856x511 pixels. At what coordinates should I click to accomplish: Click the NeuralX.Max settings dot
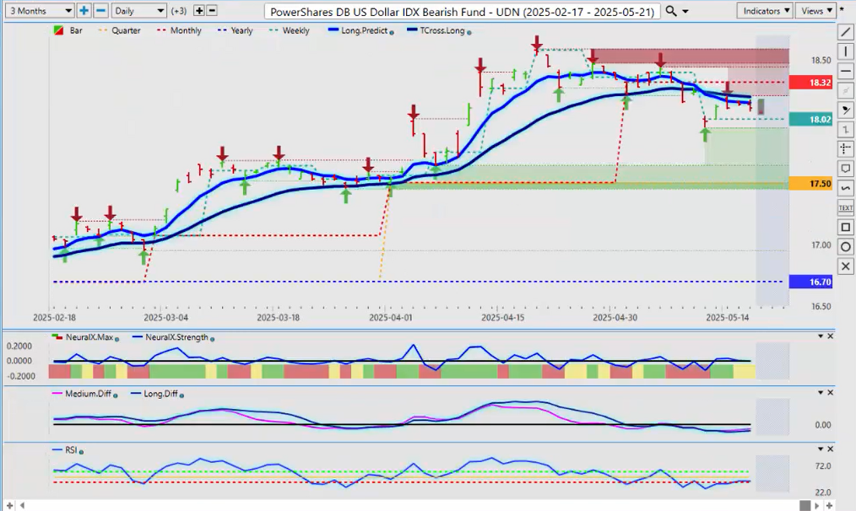point(116,339)
